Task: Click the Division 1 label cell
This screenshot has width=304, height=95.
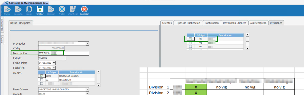Action: [156, 87]
